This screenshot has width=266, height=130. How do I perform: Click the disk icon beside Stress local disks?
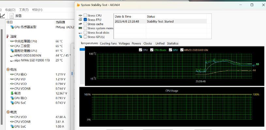coord(80,32)
